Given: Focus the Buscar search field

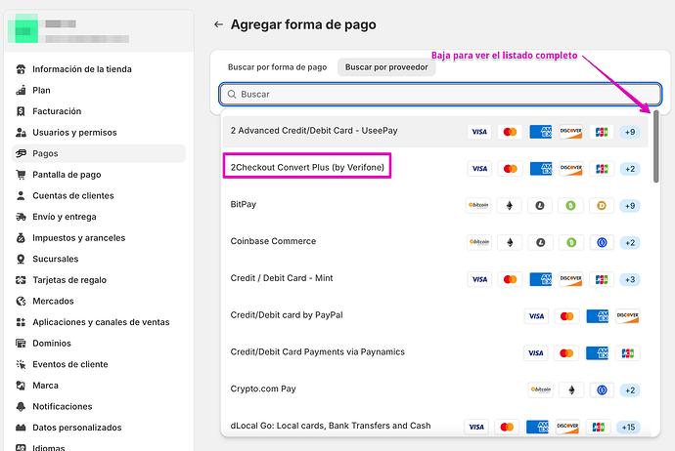Looking at the screenshot, I should [x=440, y=94].
